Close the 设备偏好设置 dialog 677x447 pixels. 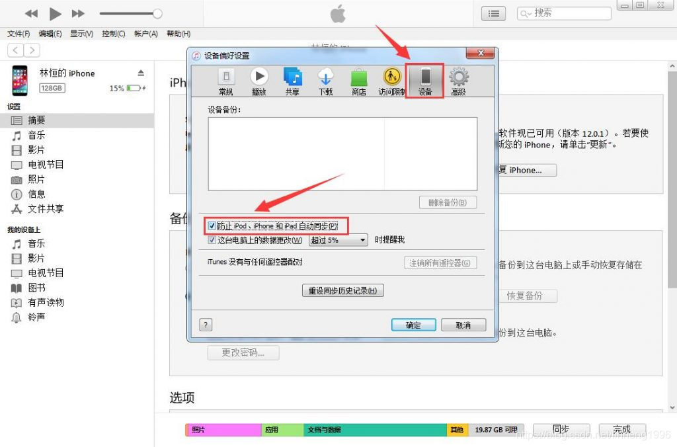[x=481, y=53]
